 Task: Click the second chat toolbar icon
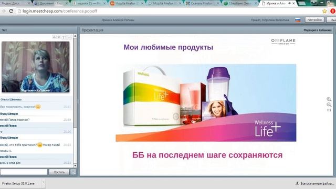coord(59,37)
